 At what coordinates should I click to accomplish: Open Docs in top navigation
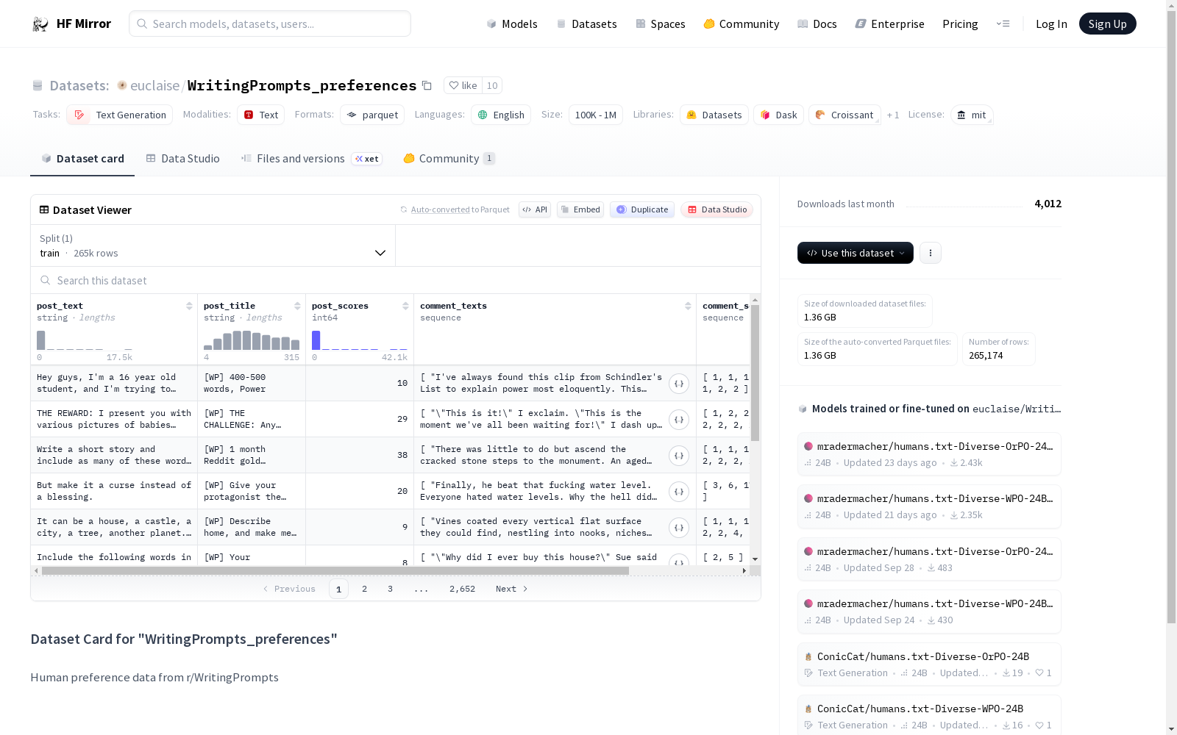click(x=817, y=24)
